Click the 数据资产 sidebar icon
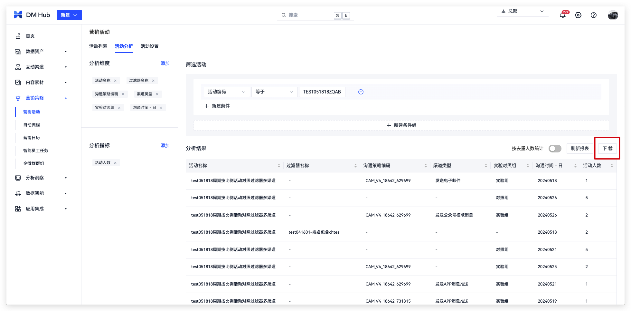The image size is (631, 311). 18,52
